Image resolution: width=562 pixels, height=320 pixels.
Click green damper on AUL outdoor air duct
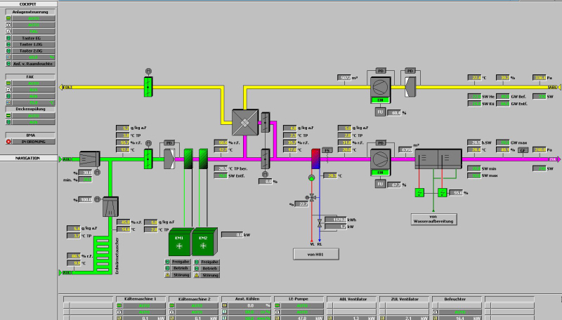pyautogui.click(x=148, y=159)
